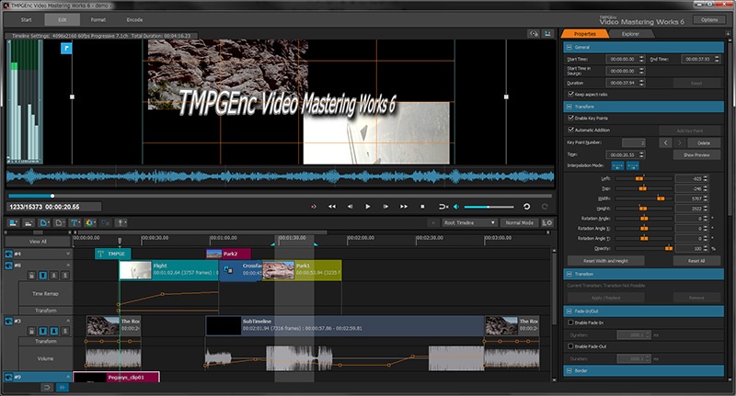Step forward one frame
The height and width of the screenshot is (396, 736).
click(385, 207)
